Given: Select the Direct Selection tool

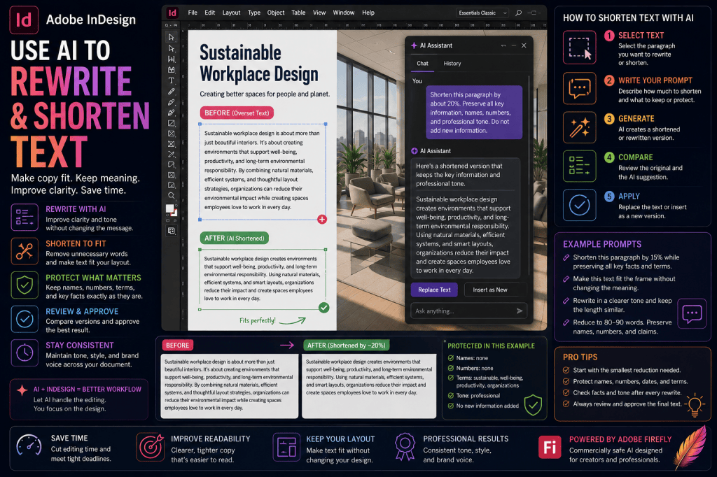Looking at the screenshot, I should pyautogui.click(x=172, y=48).
